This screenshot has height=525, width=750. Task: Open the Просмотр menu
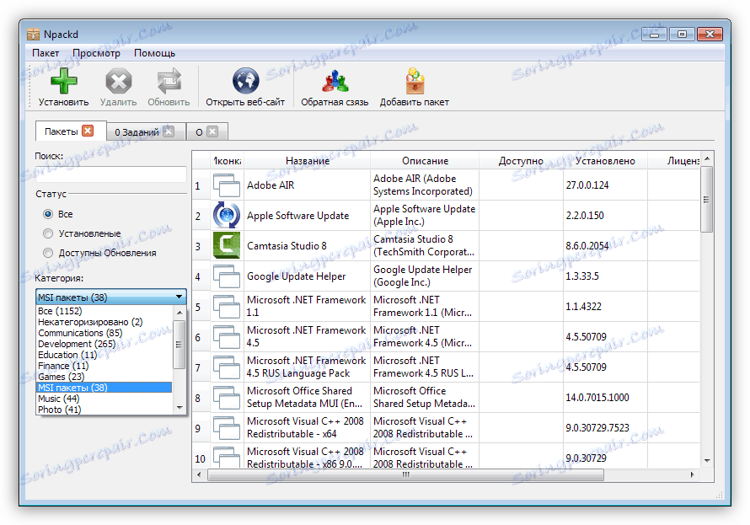tap(96, 53)
